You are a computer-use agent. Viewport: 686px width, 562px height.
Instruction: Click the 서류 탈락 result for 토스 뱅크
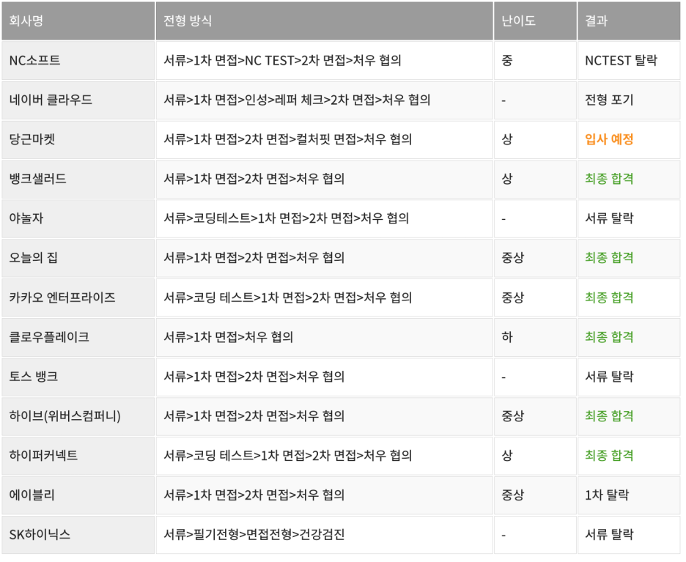click(605, 376)
